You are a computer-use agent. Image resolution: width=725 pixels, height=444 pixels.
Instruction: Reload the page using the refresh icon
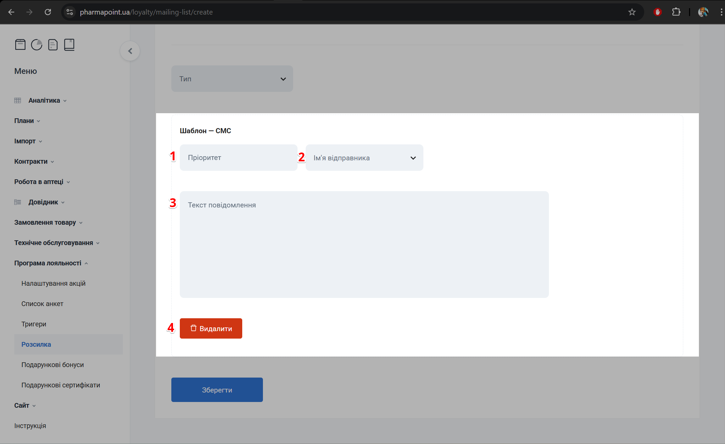(x=48, y=12)
